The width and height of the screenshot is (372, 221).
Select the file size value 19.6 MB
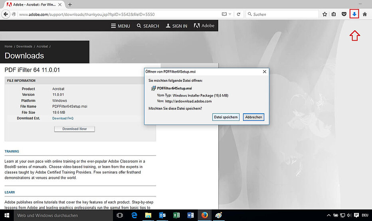tap(59, 112)
